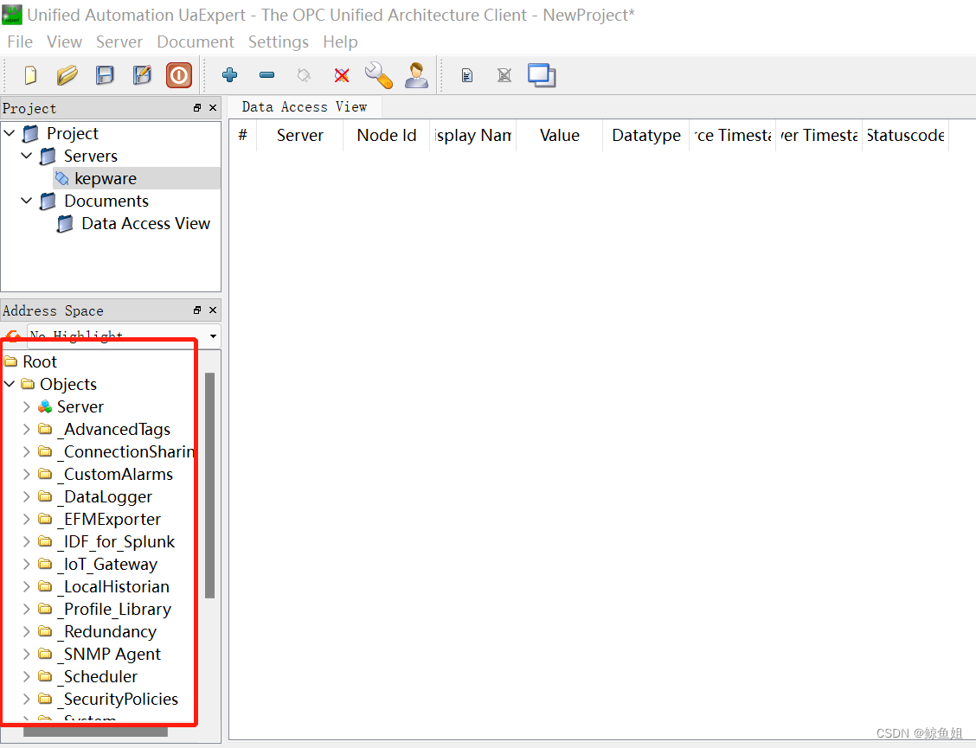The width and height of the screenshot is (976, 748).
Task: Click the Save As pencil icon
Action: 142,75
